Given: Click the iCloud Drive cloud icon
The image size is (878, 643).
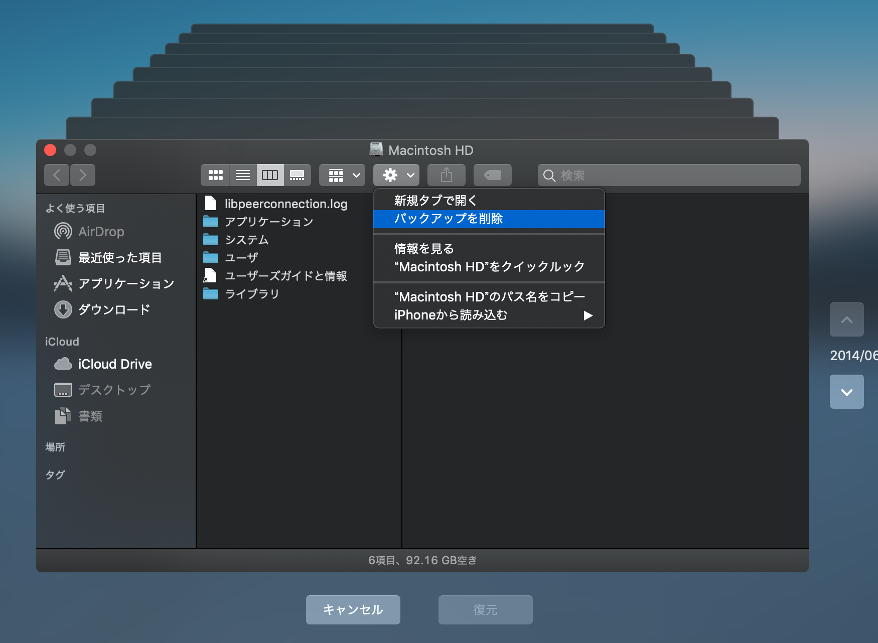Looking at the screenshot, I should [x=63, y=364].
